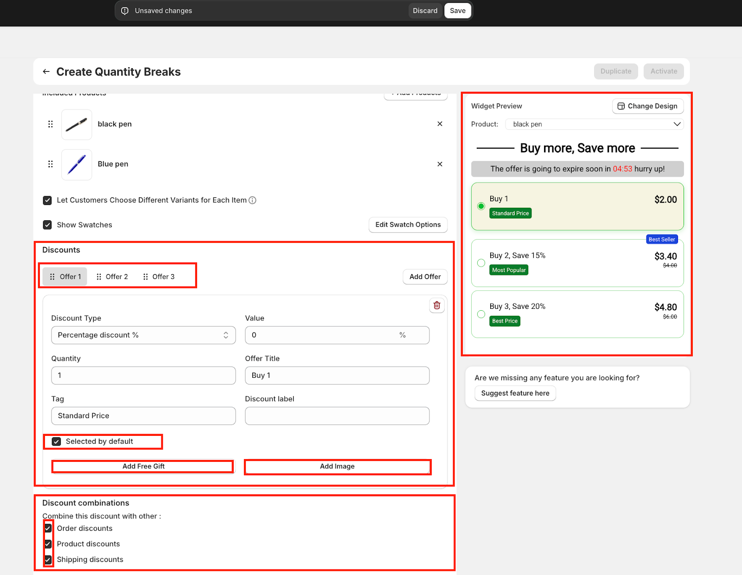Image resolution: width=742 pixels, height=575 pixels.
Task: Switch to the Offer 3 tab
Action: [159, 277]
